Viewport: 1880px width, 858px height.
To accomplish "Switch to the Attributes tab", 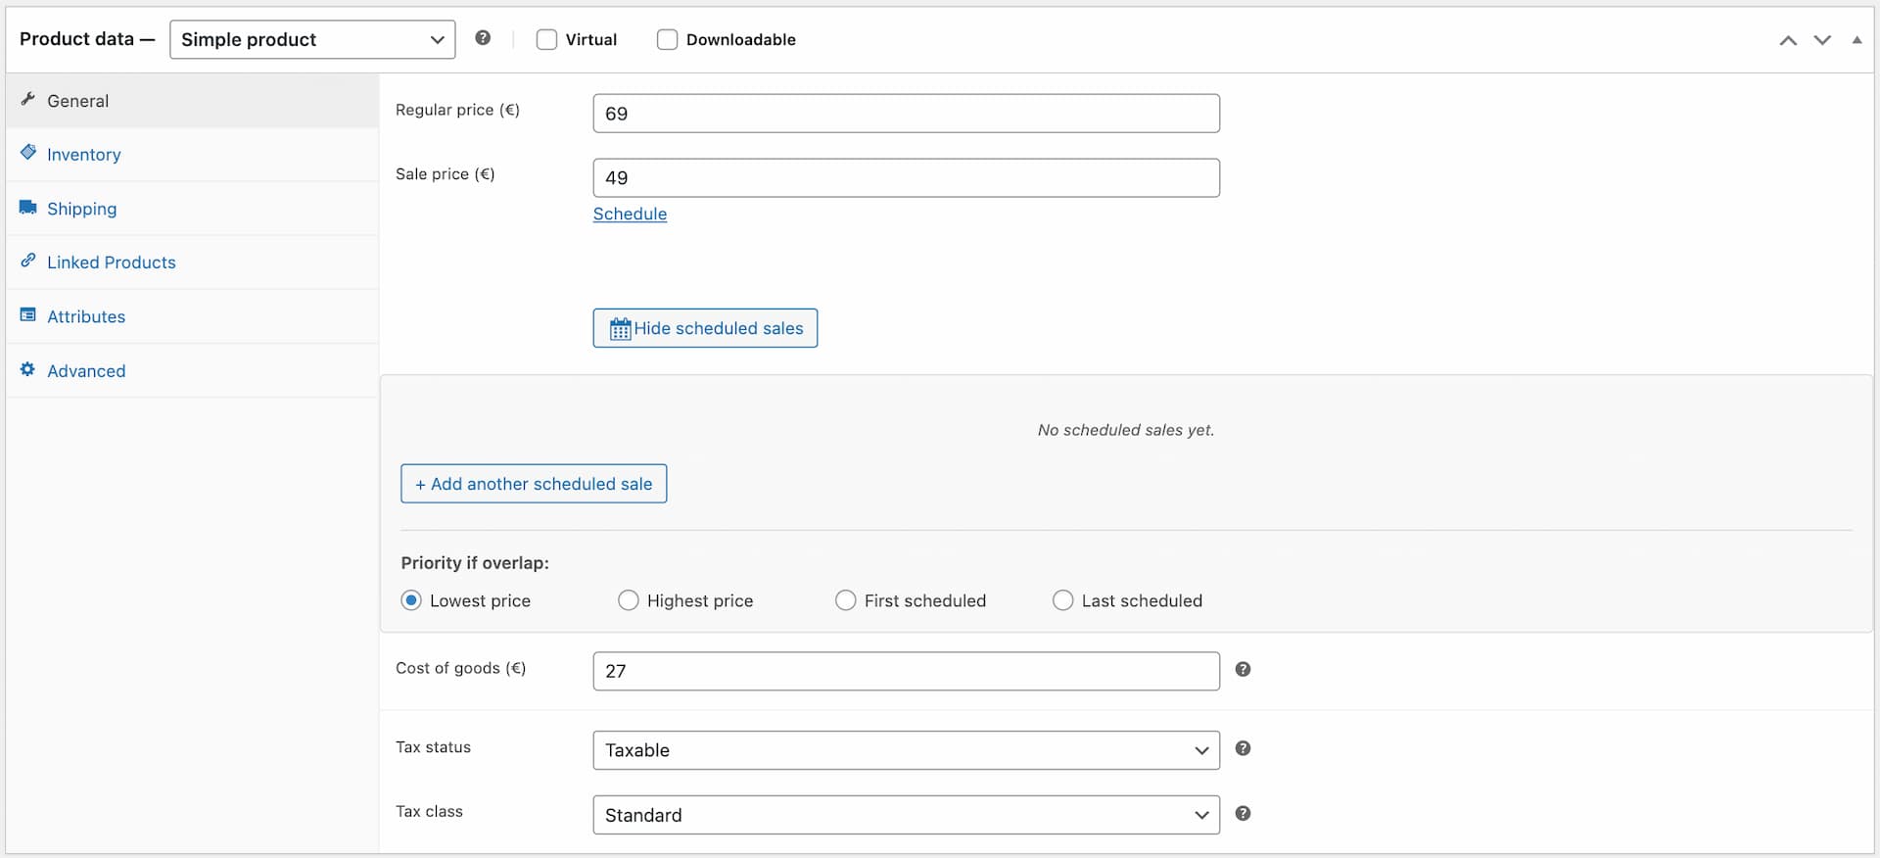I will [x=192, y=316].
